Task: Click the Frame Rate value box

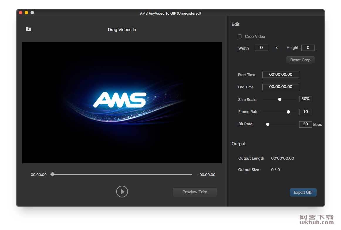Action: tap(305, 112)
